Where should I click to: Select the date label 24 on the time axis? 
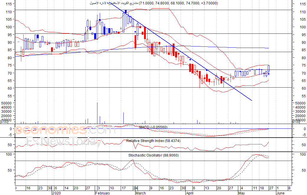point(135,188)
